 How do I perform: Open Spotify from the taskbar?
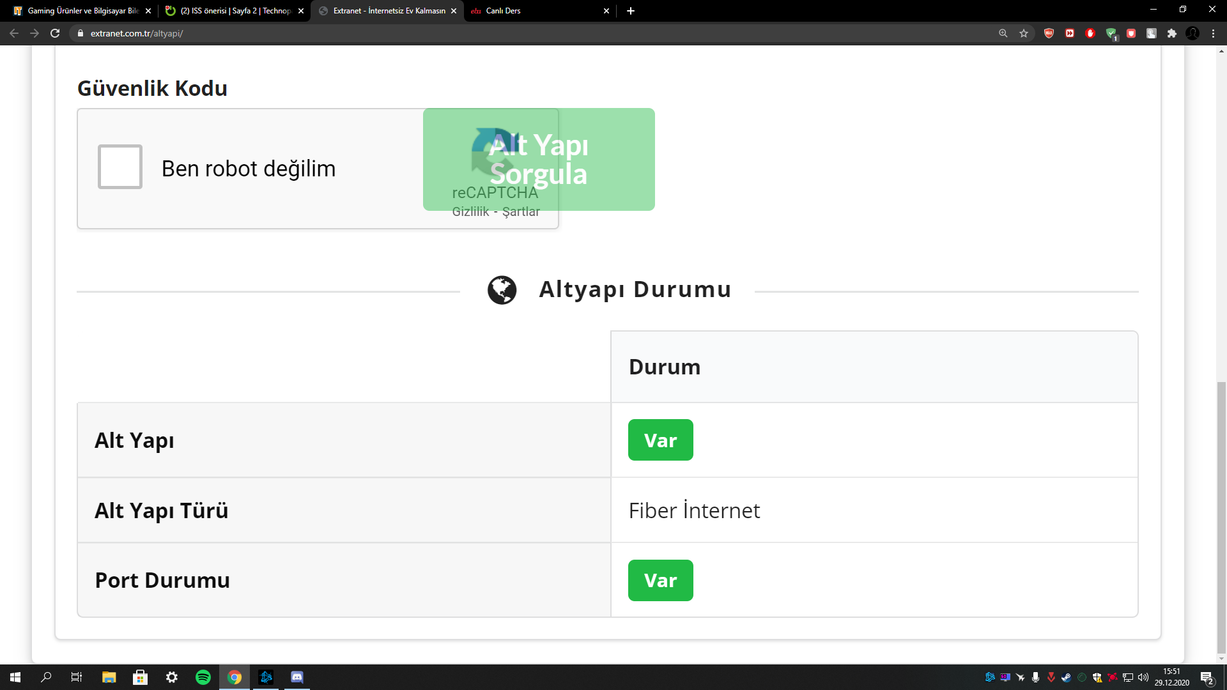click(x=203, y=677)
